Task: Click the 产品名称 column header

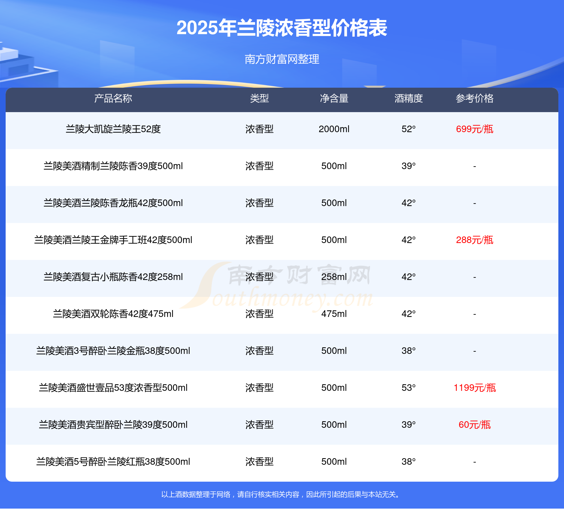Action: (x=113, y=98)
